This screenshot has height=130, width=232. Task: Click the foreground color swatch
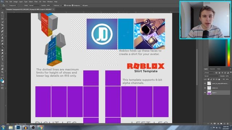1,80
